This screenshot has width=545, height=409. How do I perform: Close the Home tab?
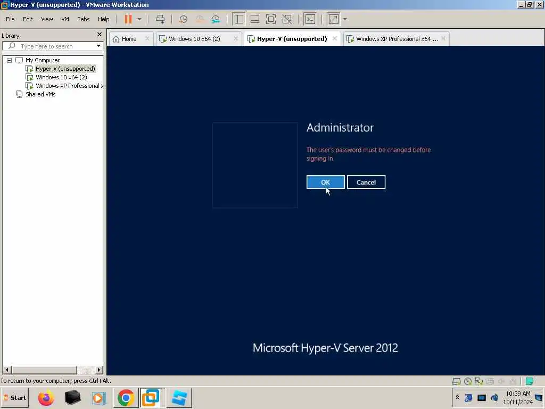click(147, 38)
